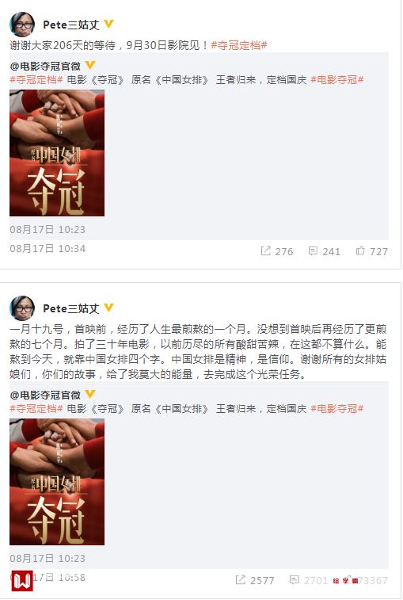Viewport: 403px width, 600px height.
Task: Enlarge 夺冠 poster thumbnail in second post
Action: coord(57,482)
